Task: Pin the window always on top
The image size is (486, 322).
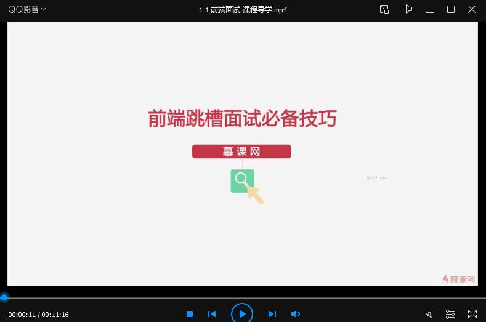Action: [x=408, y=9]
